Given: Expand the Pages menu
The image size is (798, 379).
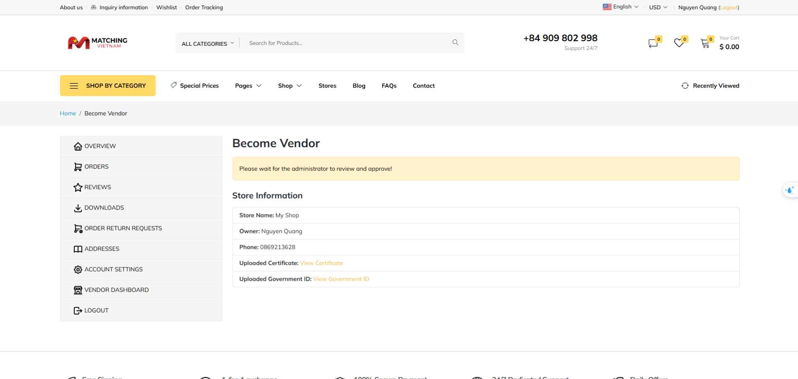Looking at the screenshot, I should coord(248,86).
